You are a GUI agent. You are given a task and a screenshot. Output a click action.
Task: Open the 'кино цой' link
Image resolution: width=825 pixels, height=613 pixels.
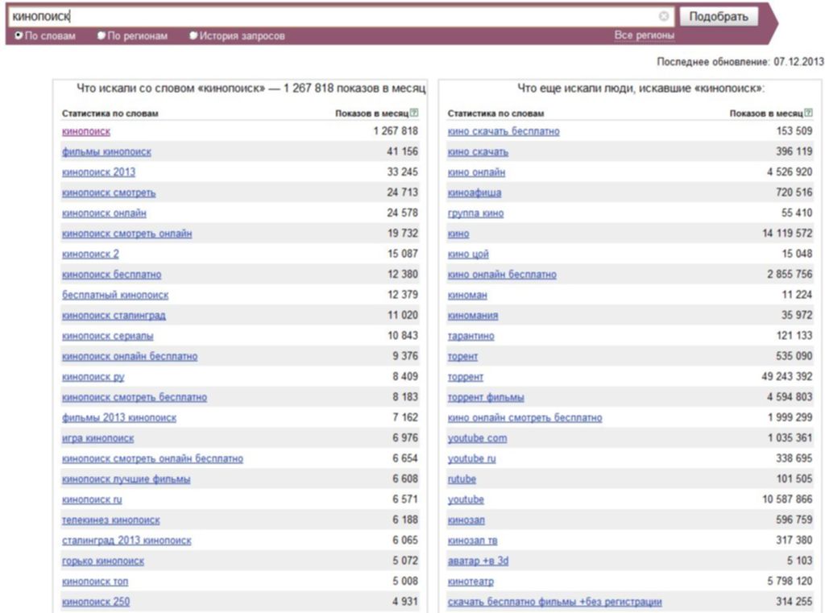[x=468, y=255]
